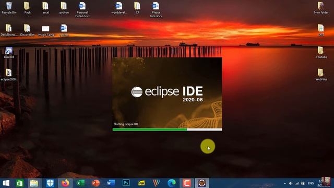
Task: Open the yellow PDF app in the taskbar
Action: [x=141, y=183]
